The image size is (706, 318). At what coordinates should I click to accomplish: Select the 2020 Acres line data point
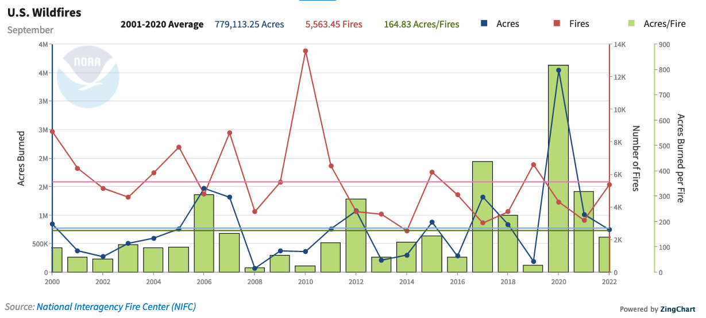point(558,70)
